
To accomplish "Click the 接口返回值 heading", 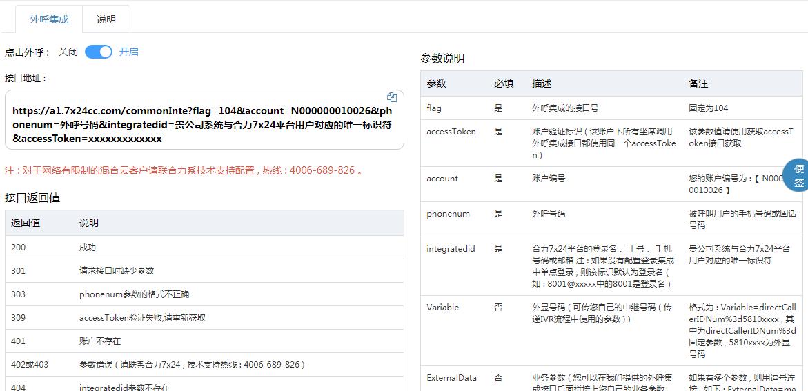I will [x=32, y=197].
